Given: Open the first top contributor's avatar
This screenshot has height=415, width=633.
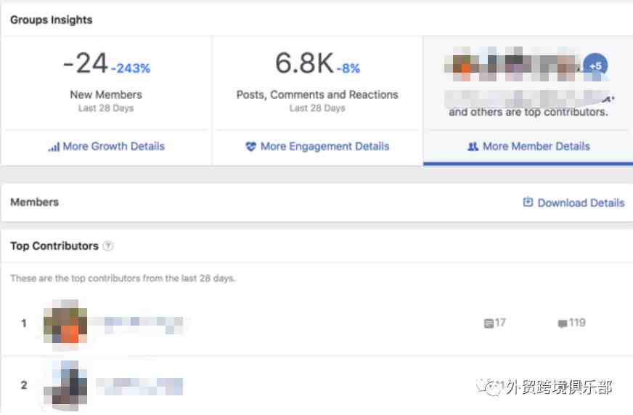Looking at the screenshot, I should tap(65, 325).
